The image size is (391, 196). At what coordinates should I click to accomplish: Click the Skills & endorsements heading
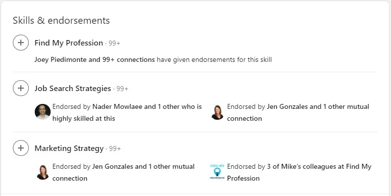pyautogui.click(x=62, y=20)
